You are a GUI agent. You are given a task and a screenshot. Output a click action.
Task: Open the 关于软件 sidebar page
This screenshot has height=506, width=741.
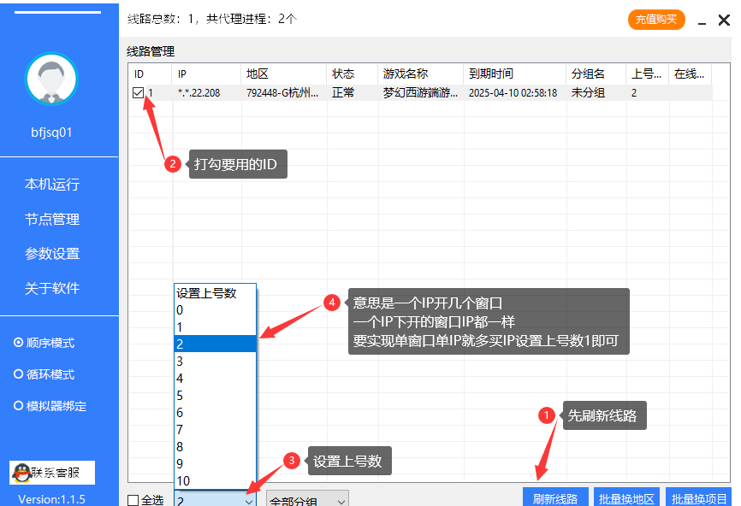point(52,288)
